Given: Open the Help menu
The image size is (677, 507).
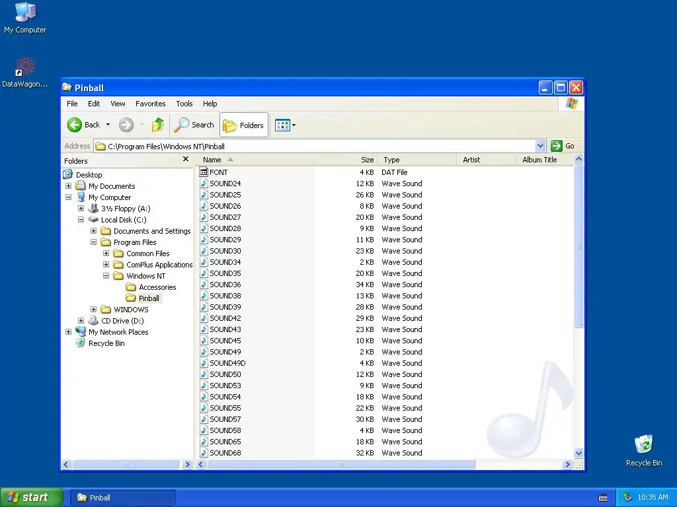Looking at the screenshot, I should click(x=210, y=104).
